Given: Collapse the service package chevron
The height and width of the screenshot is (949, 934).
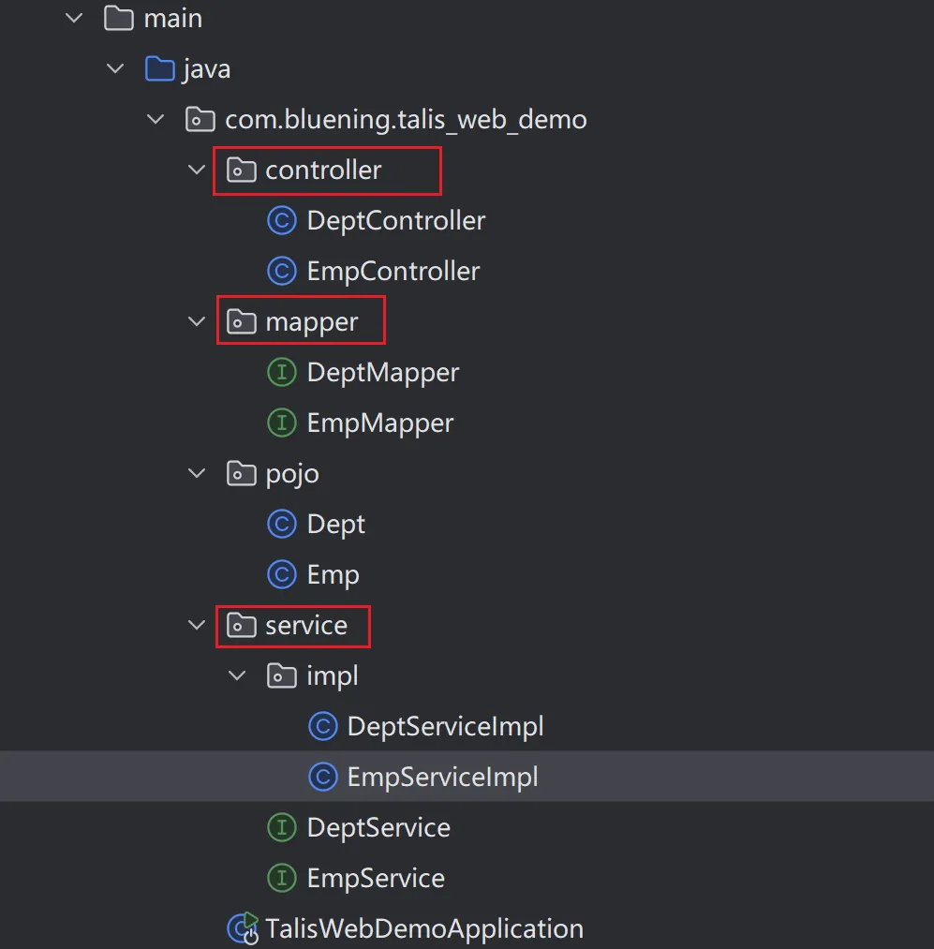Looking at the screenshot, I should point(197,625).
